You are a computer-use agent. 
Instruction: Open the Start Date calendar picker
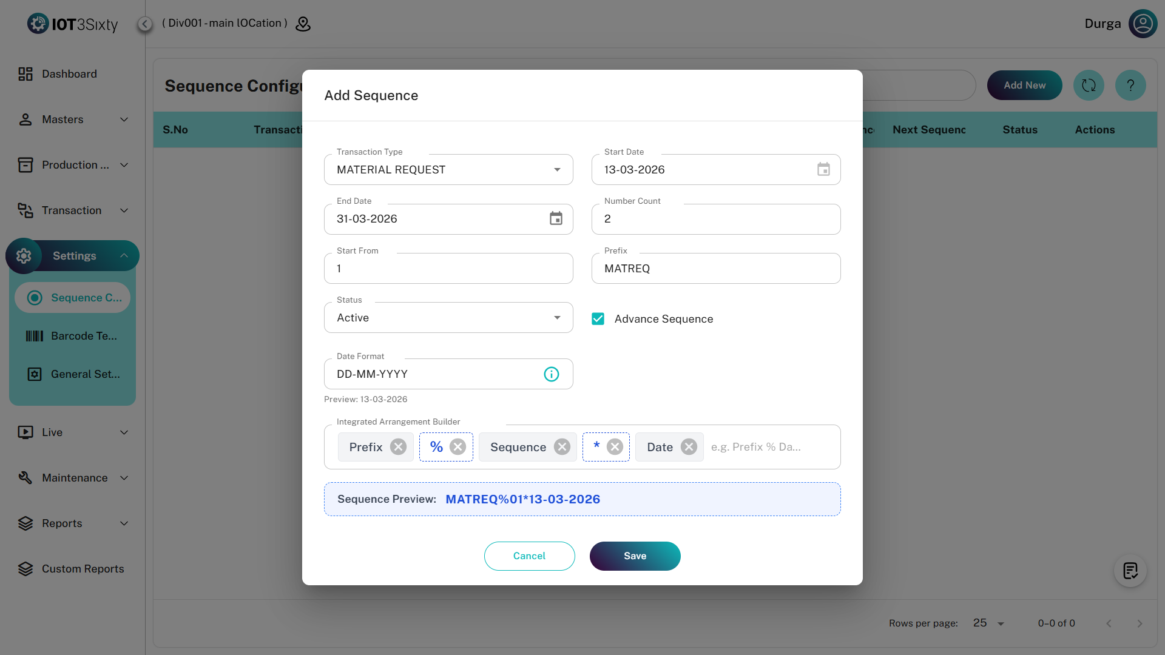coord(823,170)
